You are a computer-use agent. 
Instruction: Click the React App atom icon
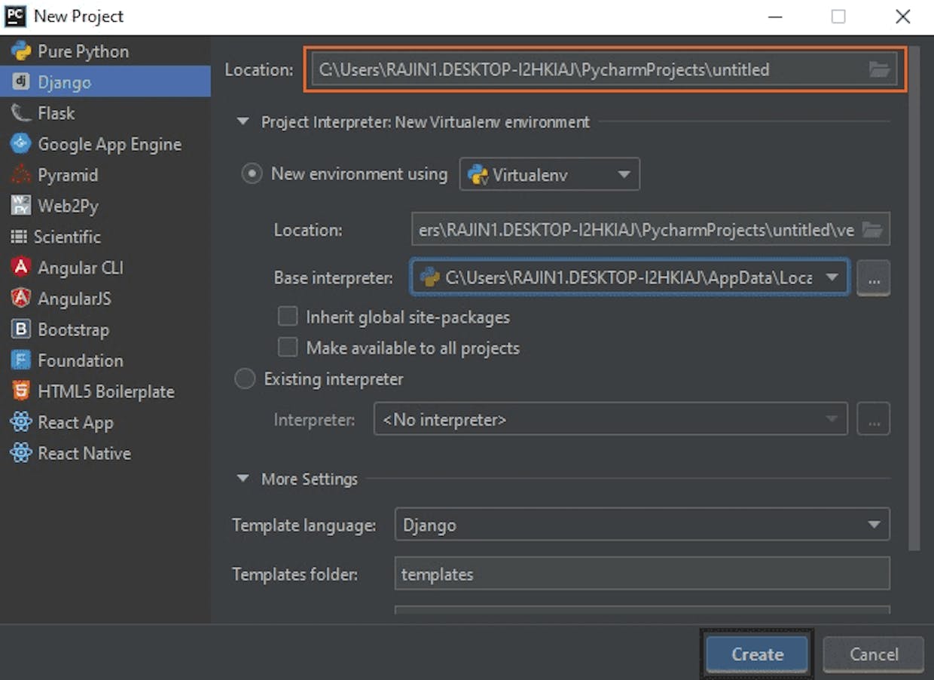(x=20, y=422)
